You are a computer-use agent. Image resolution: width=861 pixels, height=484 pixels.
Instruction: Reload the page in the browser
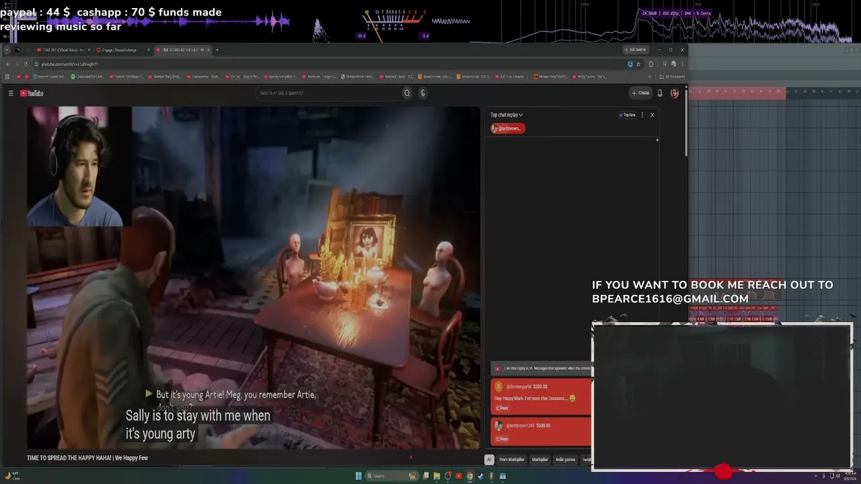coord(26,65)
